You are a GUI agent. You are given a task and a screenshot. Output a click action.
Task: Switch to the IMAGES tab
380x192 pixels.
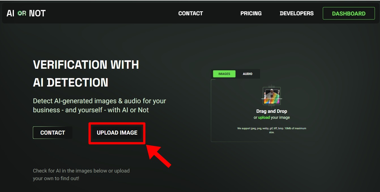click(224, 74)
